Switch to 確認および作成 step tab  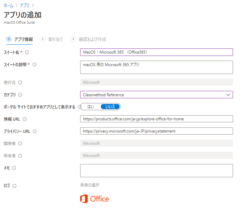click(88, 39)
